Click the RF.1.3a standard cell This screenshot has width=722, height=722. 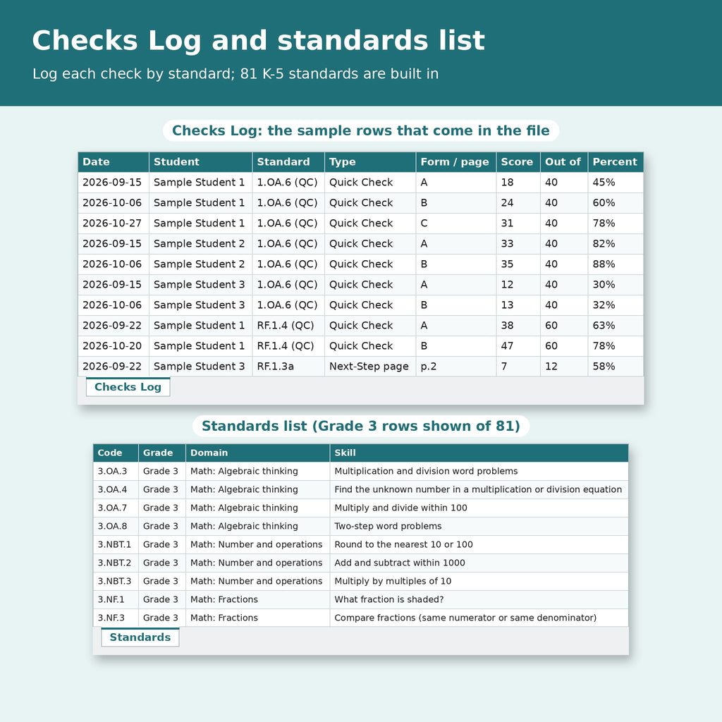pyautogui.click(x=288, y=367)
